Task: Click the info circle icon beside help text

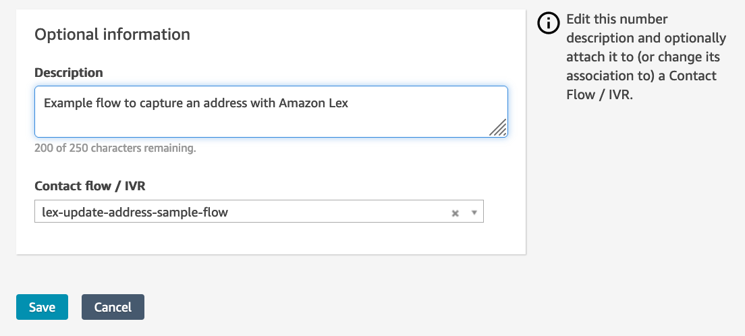Action: tap(548, 23)
